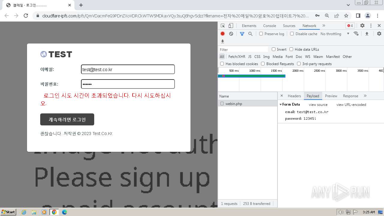Click the saved password key icon
The width and height of the screenshot is (384, 216).
point(317,16)
